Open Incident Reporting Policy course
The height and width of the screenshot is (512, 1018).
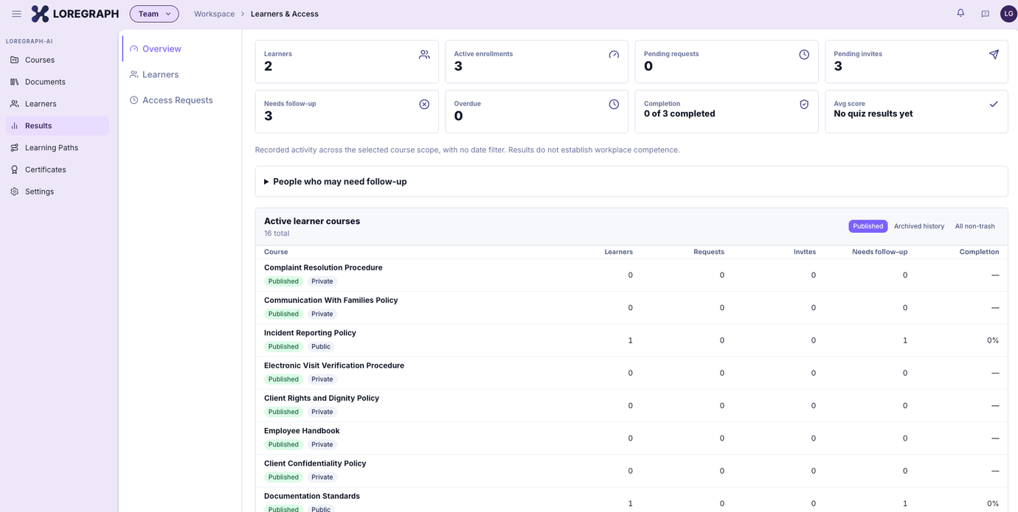pyautogui.click(x=310, y=333)
